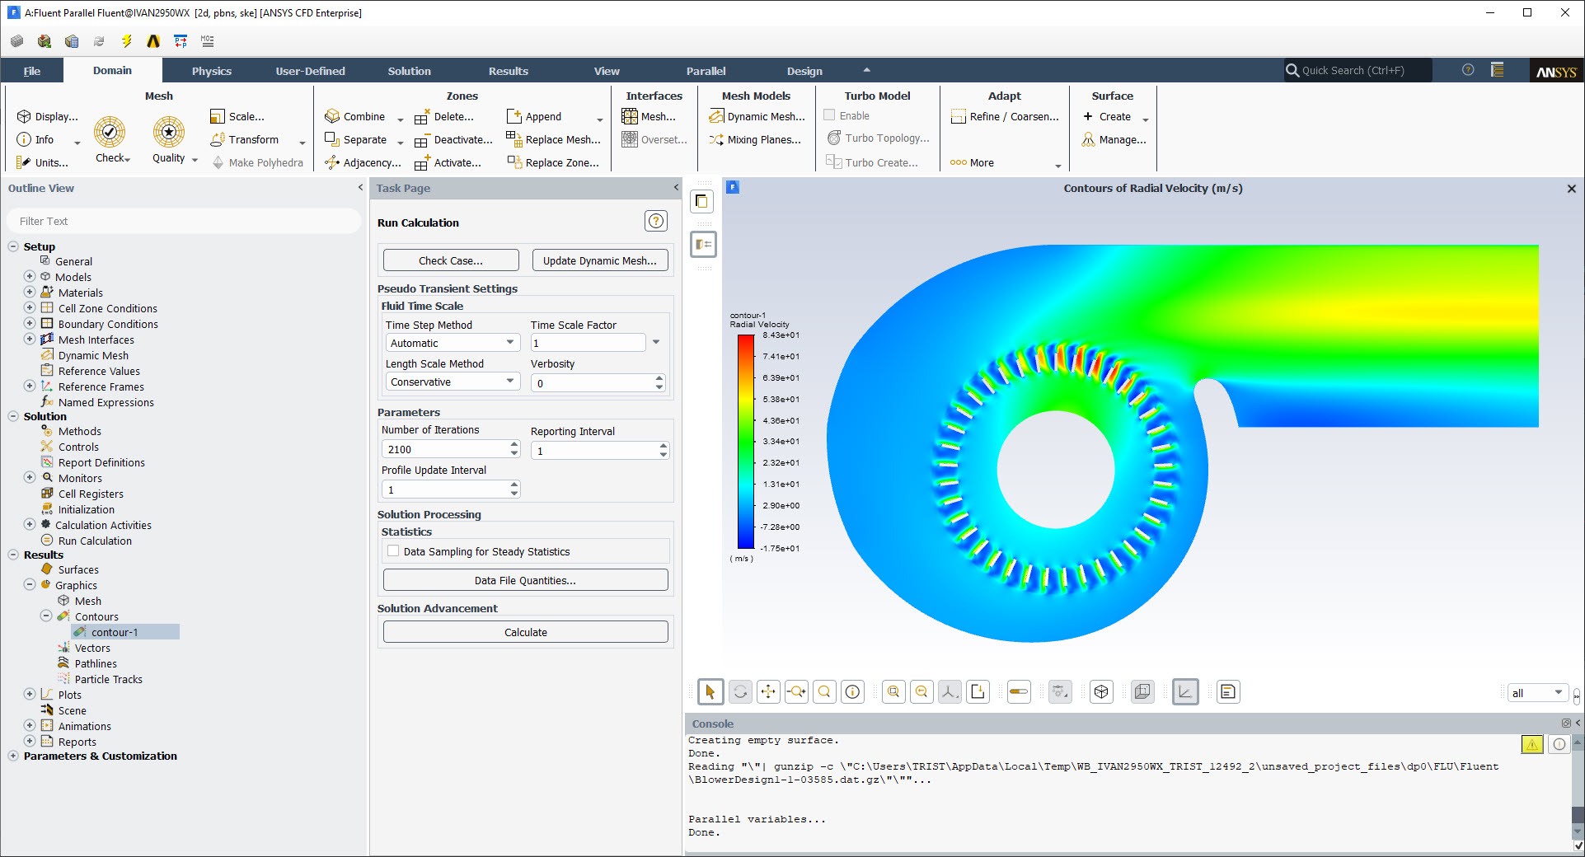Click the zoom in/out tool

(796, 692)
